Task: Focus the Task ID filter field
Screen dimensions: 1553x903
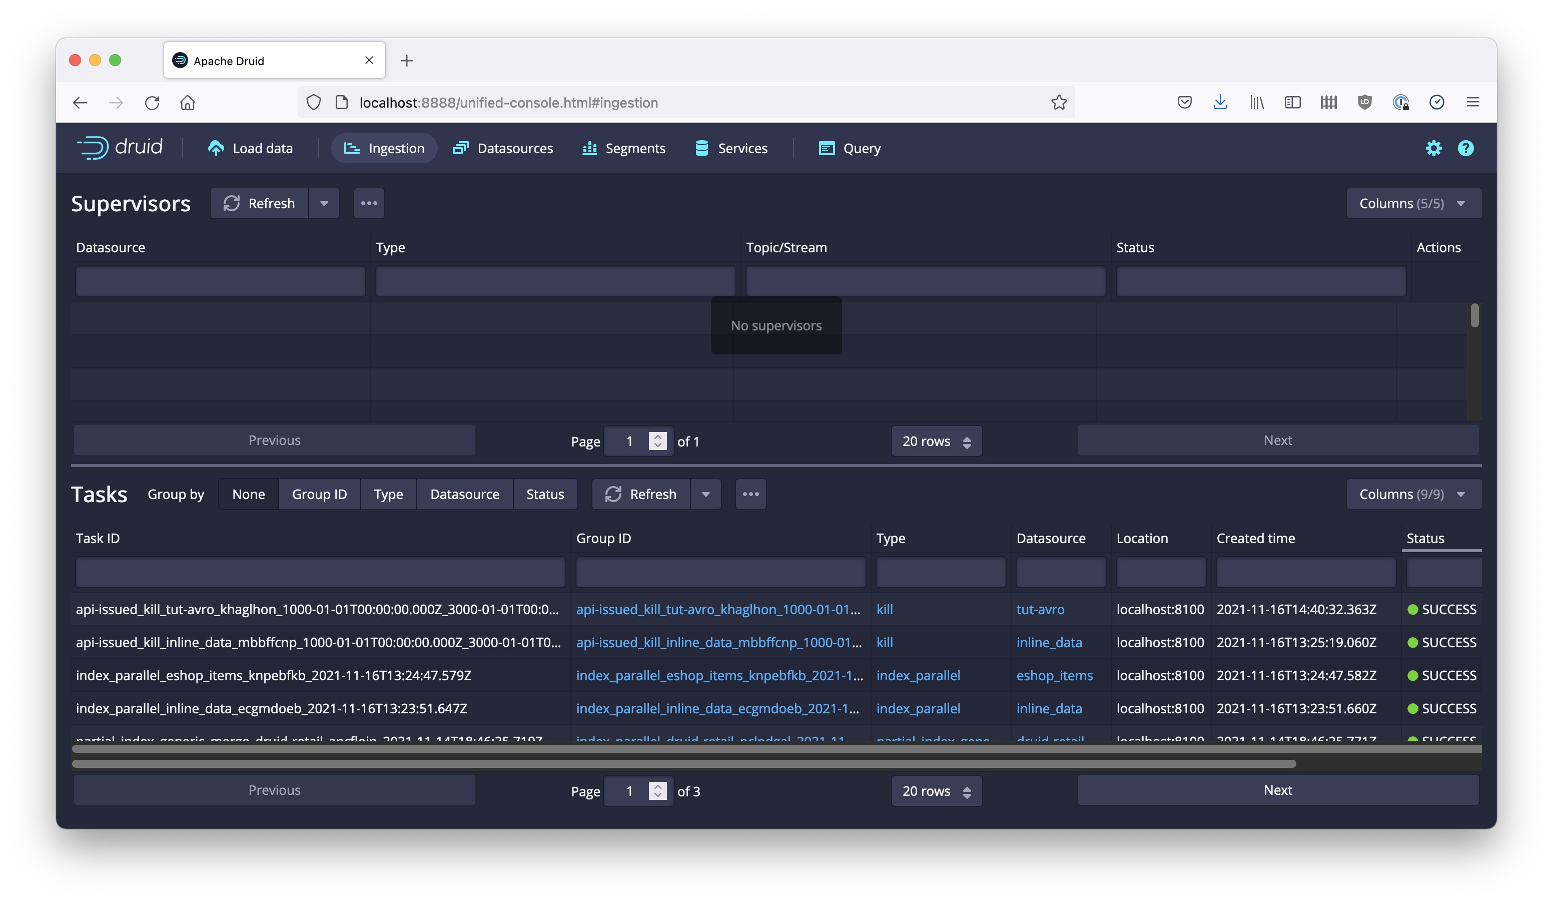Action: pyautogui.click(x=320, y=573)
